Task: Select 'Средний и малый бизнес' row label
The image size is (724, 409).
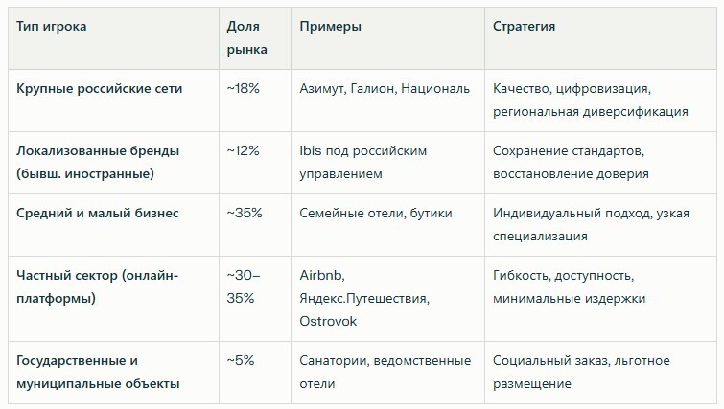Action: tap(98, 213)
